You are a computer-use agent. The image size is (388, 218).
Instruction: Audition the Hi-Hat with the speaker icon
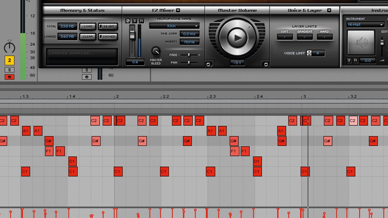point(361,42)
